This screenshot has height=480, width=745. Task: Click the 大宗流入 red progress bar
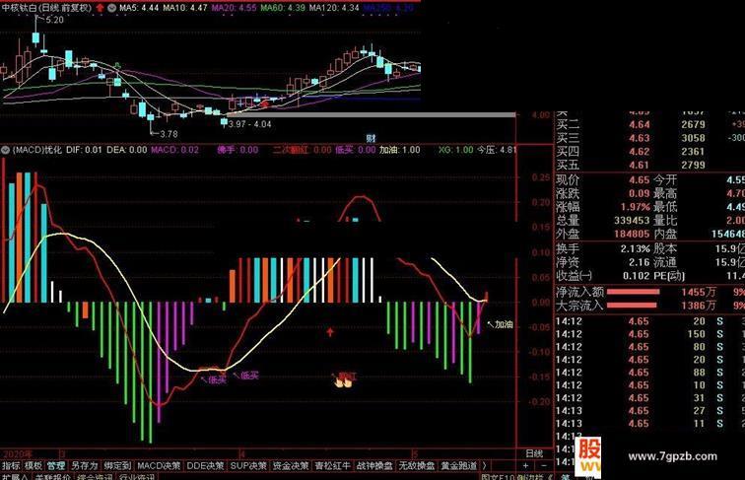[x=632, y=306]
